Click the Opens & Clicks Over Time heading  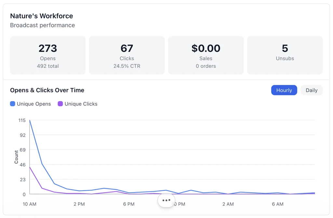click(47, 90)
